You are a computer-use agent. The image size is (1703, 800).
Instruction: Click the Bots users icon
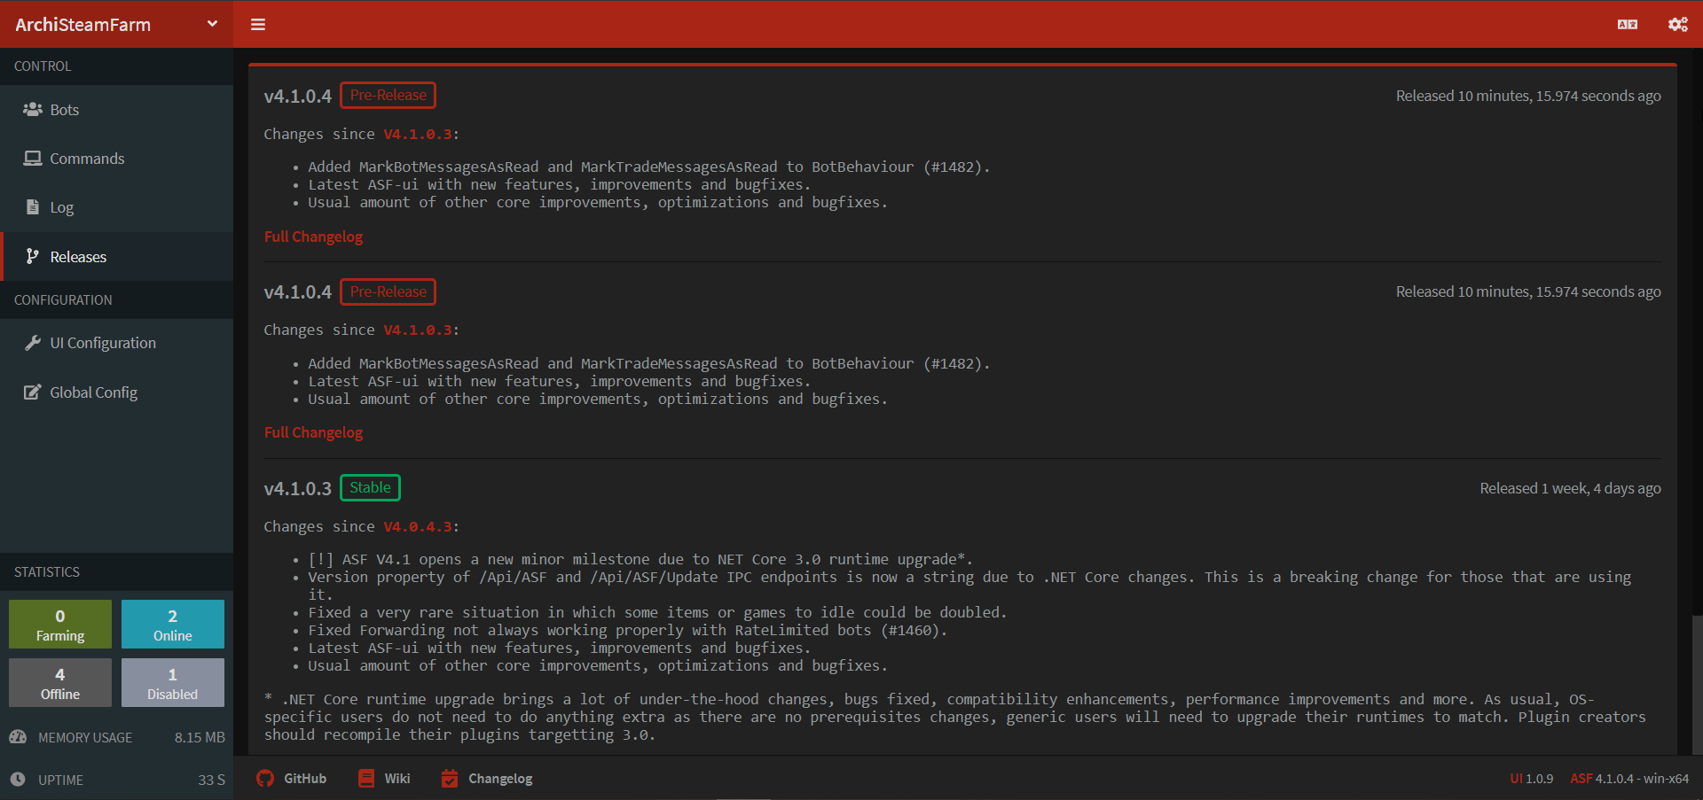tap(33, 109)
